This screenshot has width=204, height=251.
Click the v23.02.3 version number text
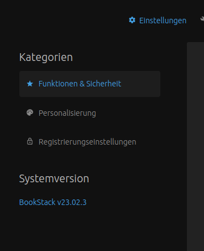click(72, 202)
